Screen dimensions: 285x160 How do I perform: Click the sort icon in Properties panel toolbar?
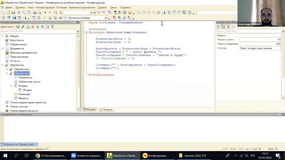(x=218, y=27)
